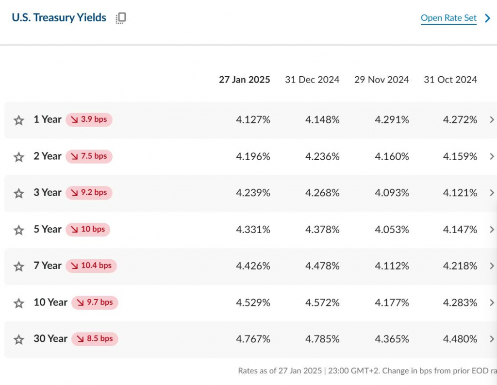Screen dimensions: 497x385
Task: Open the Open Rate Set link
Action: pos(448,18)
